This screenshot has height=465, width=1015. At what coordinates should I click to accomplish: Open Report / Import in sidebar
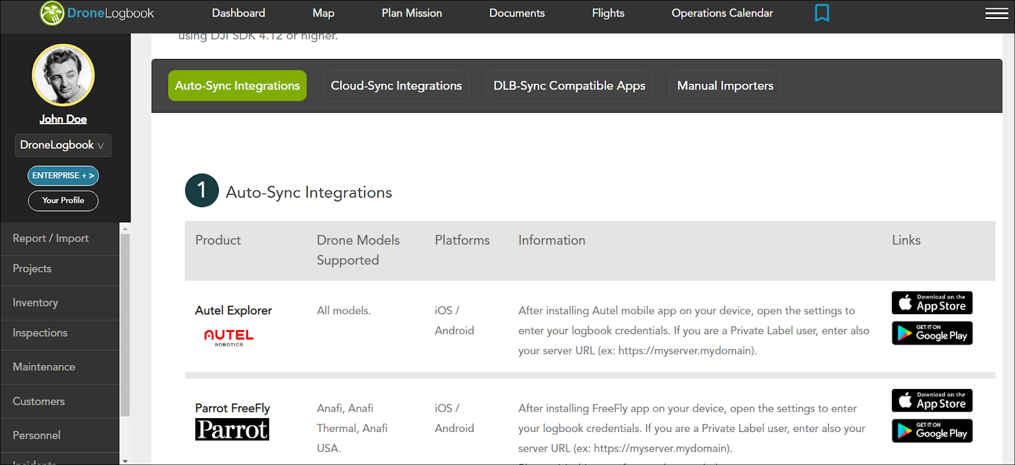[x=60, y=239]
